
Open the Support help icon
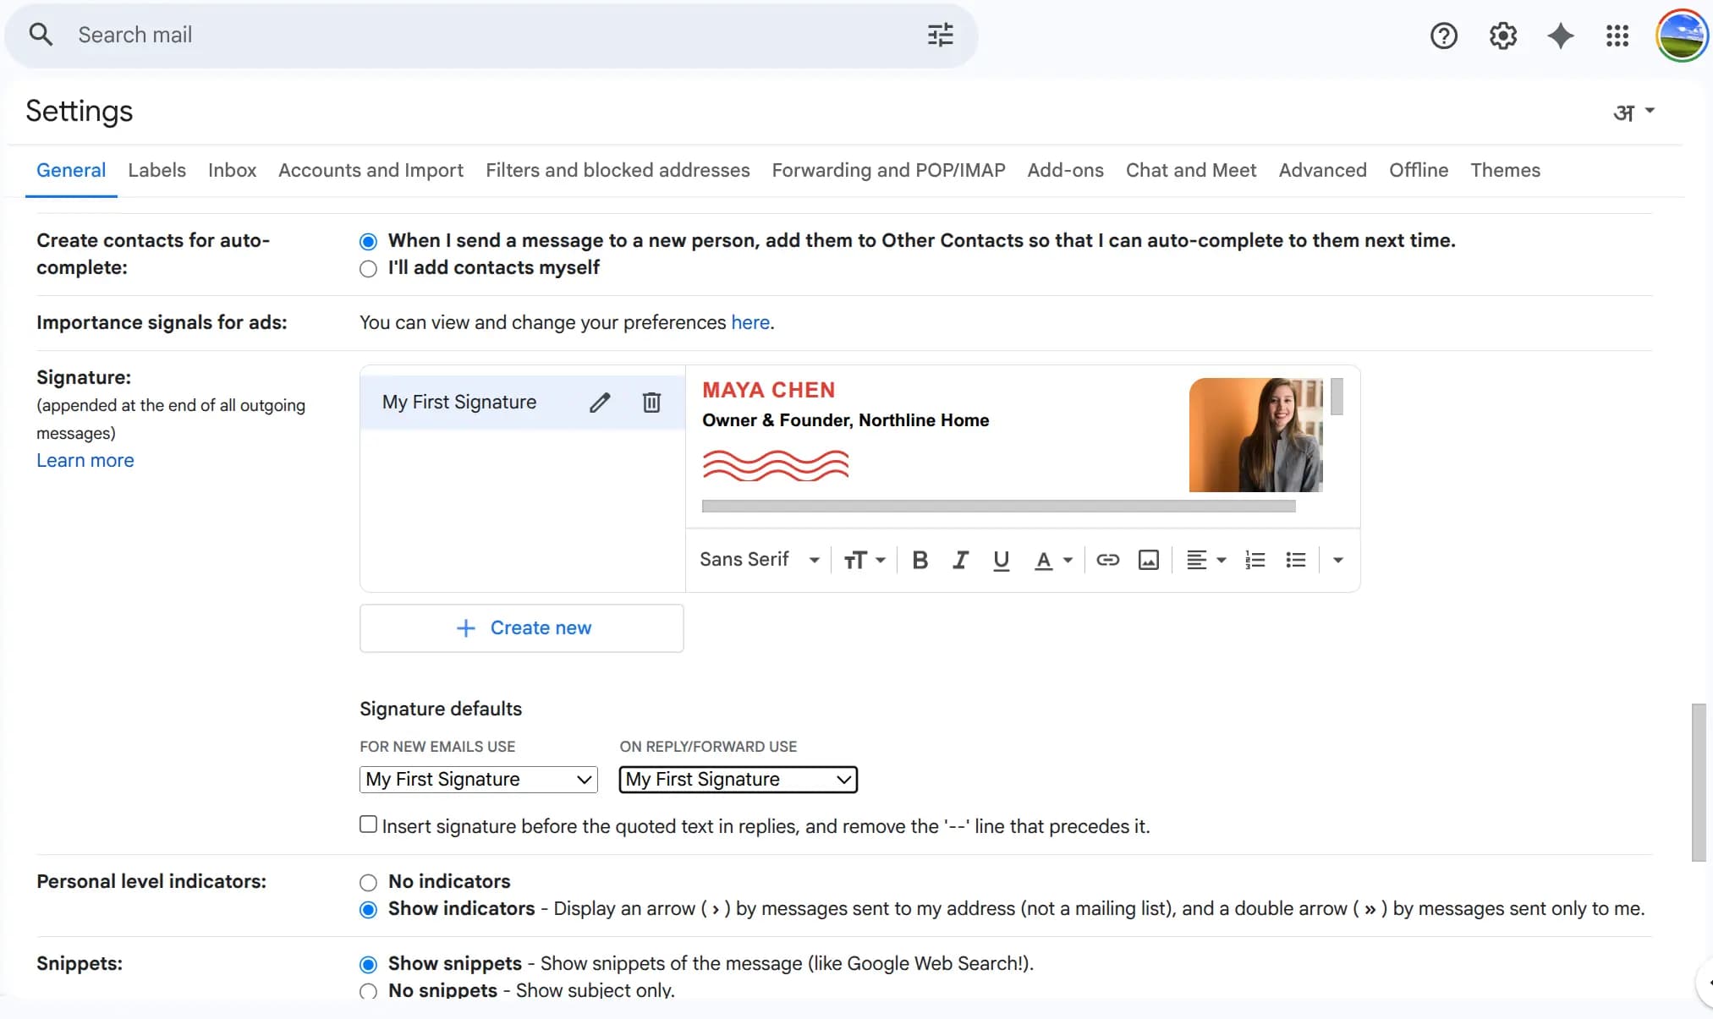[x=1444, y=36]
